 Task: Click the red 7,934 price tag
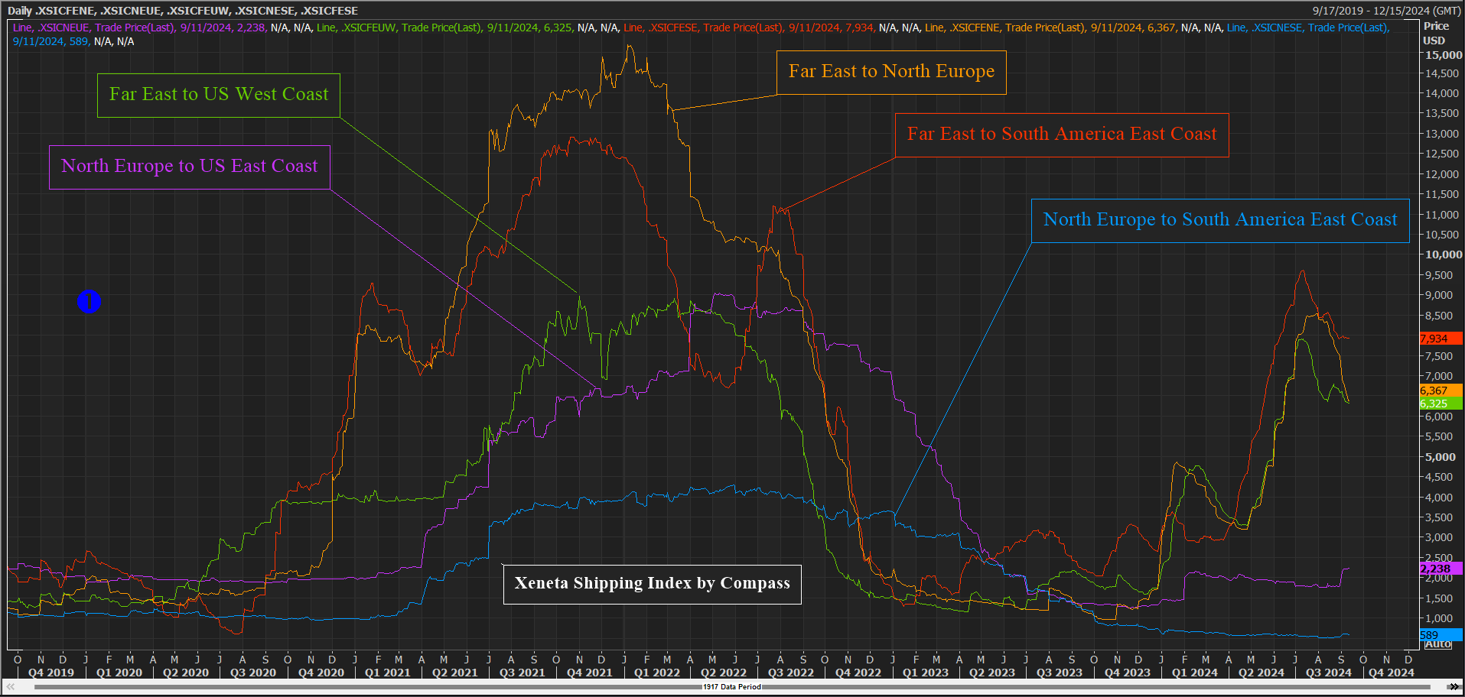point(1440,339)
